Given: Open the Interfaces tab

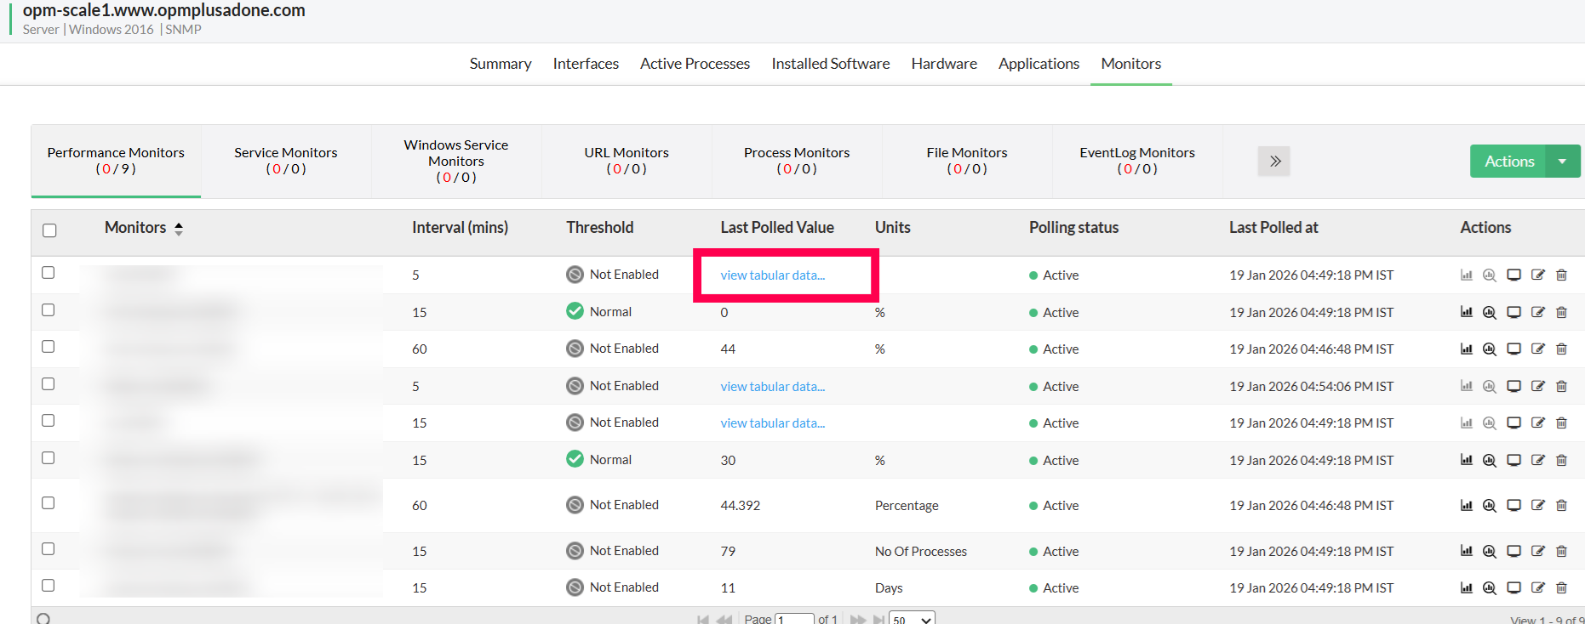Looking at the screenshot, I should click(586, 64).
